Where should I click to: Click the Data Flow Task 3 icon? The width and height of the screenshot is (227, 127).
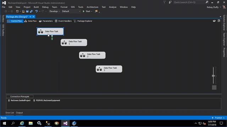(x=99, y=69)
